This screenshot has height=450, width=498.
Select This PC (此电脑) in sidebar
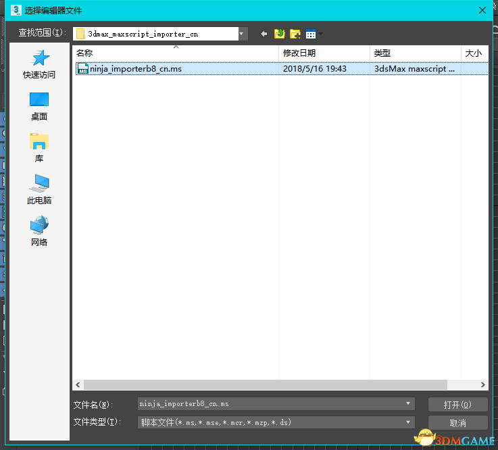pos(39,191)
